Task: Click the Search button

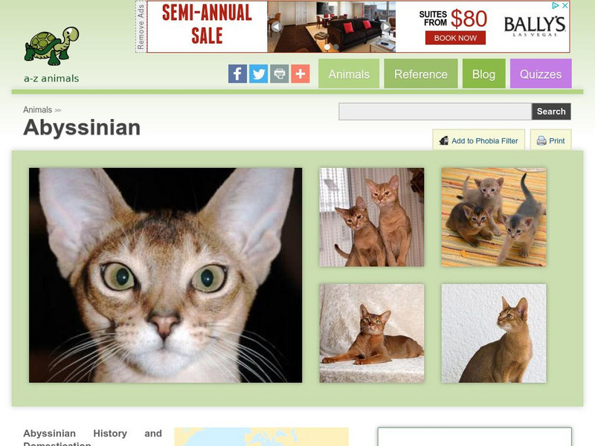Action: 551,111
